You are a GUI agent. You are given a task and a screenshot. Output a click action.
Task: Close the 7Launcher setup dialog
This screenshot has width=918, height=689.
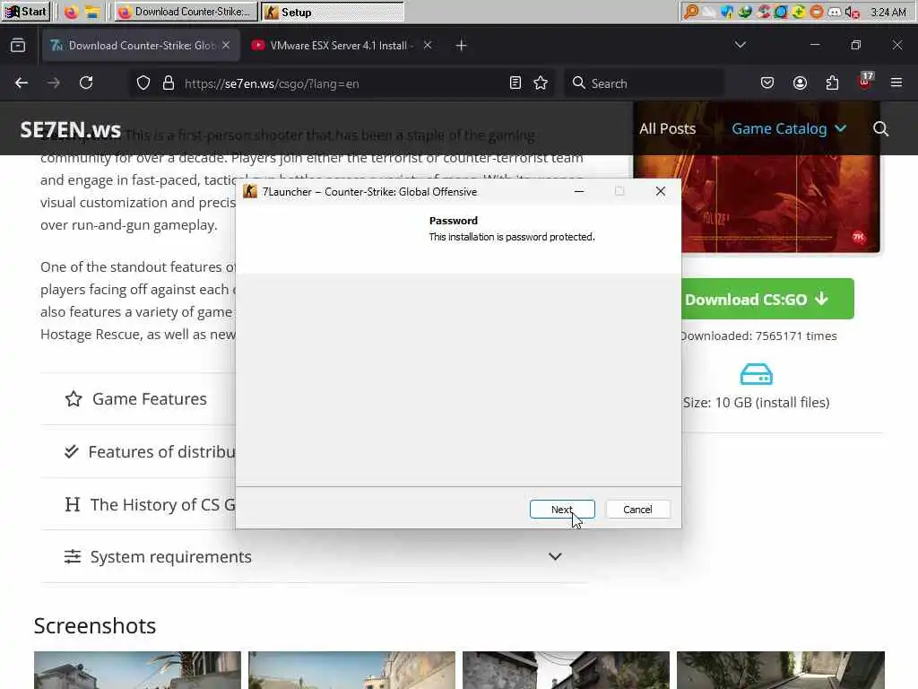pyautogui.click(x=661, y=192)
